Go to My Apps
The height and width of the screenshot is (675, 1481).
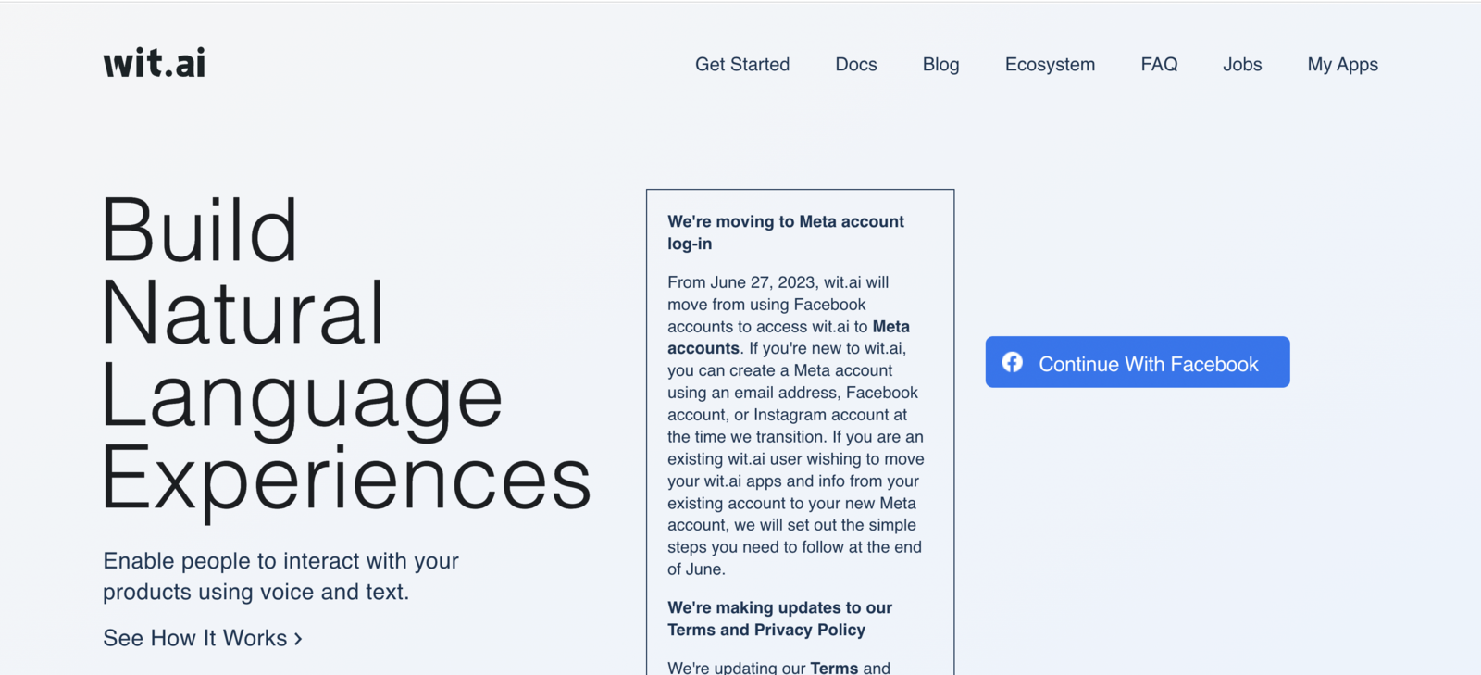(1342, 65)
